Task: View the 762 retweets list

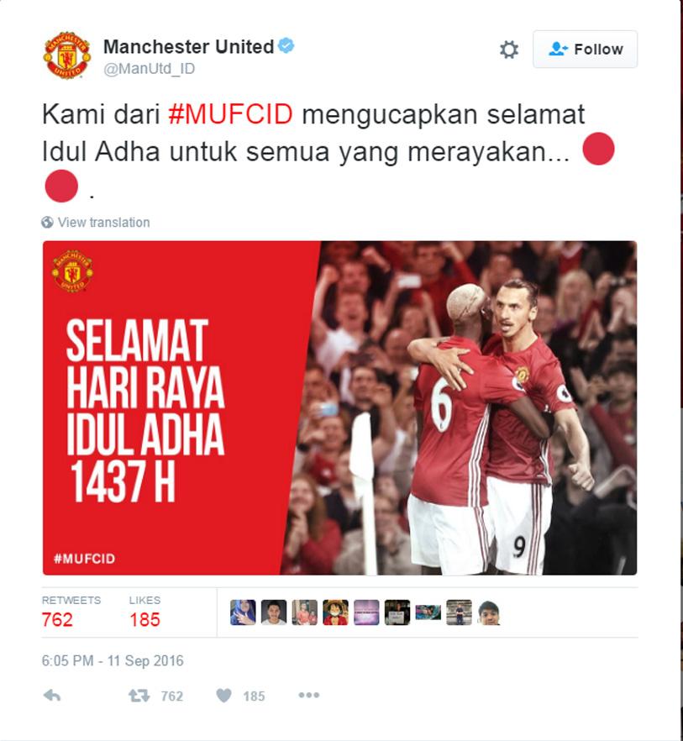Action: (x=71, y=612)
